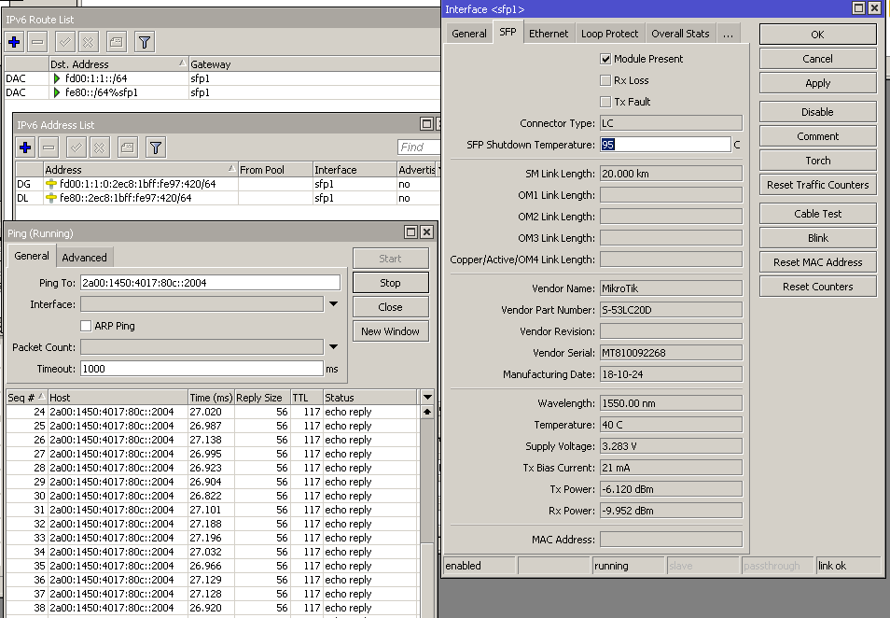The image size is (890, 618).
Task: Launch Torch for sfp1
Action: (818, 161)
